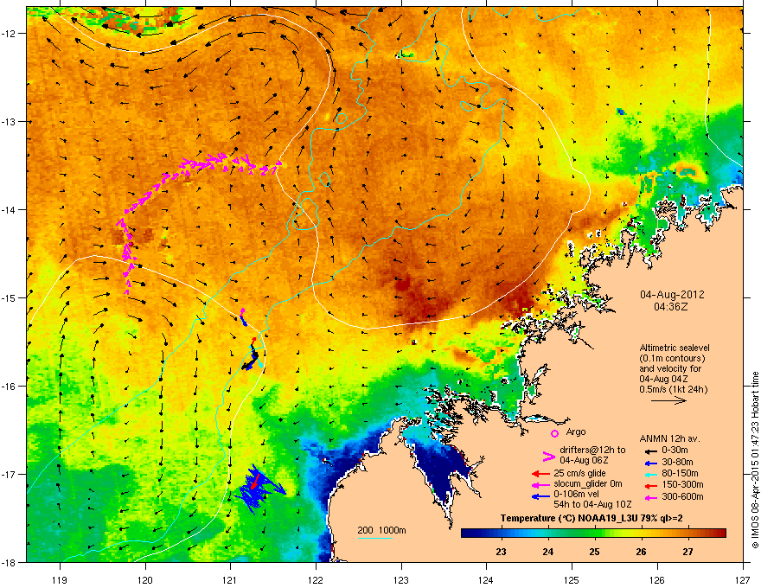Click the '150-300m' depth label
This screenshot has width=761, height=588.
(x=682, y=485)
